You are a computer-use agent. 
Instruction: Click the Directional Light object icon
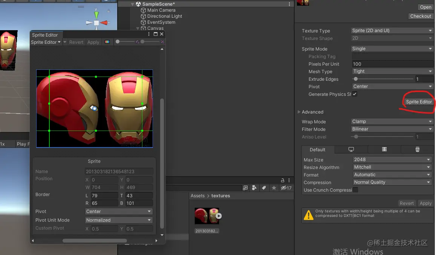pos(144,16)
